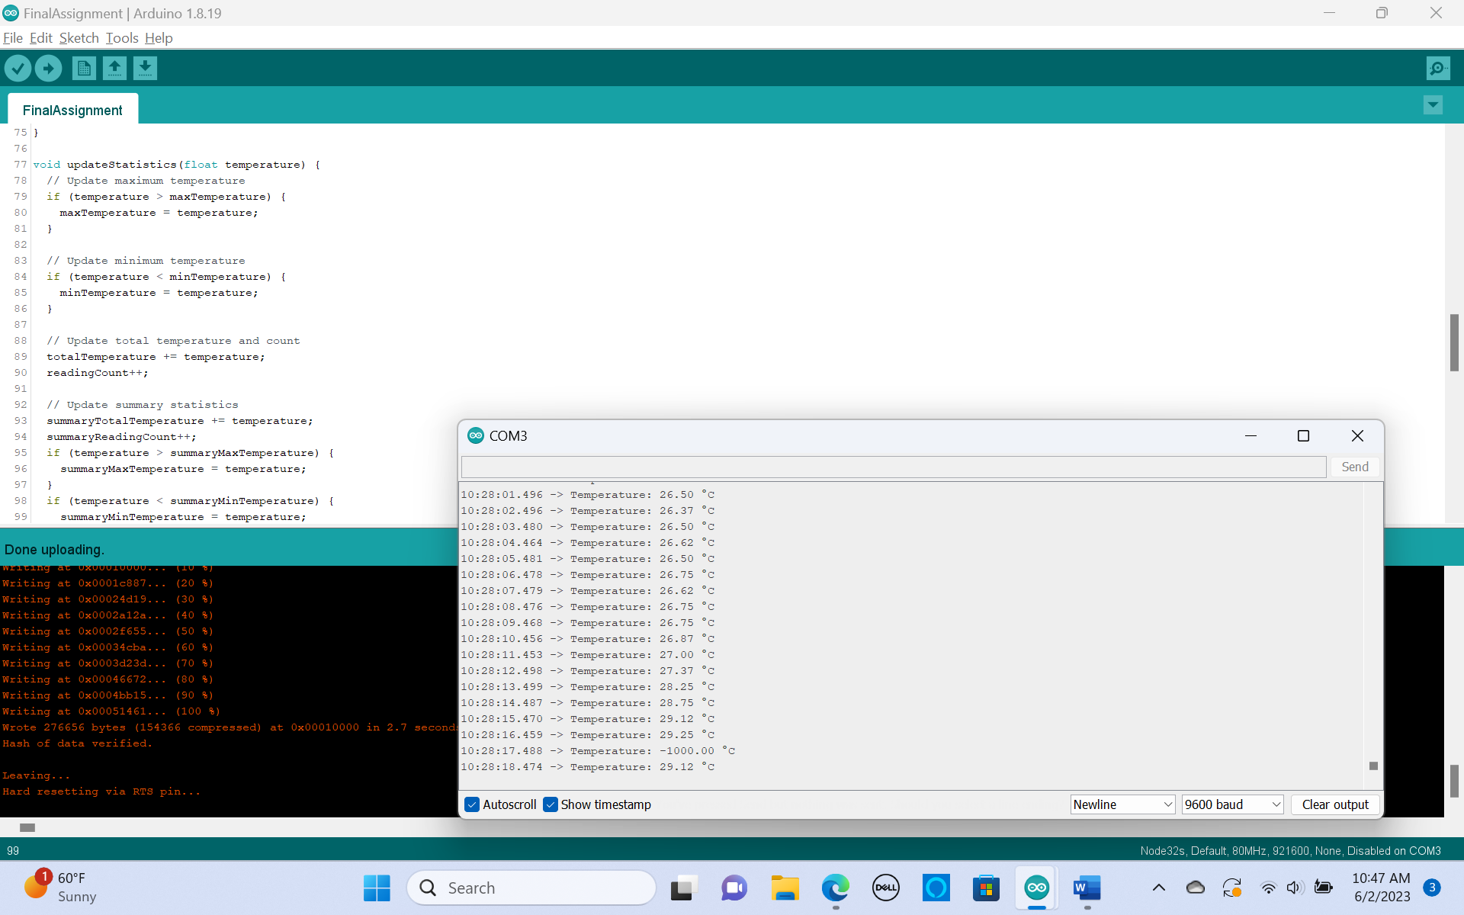
Task: Create a new sketch via toolbar icon
Action: (x=84, y=69)
